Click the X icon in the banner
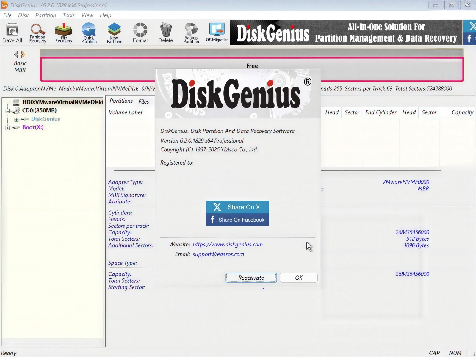Screen dimensions: 476x357 click(x=472, y=26)
